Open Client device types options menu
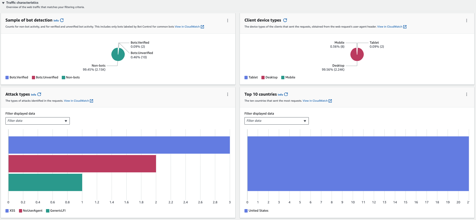 [467, 21]
